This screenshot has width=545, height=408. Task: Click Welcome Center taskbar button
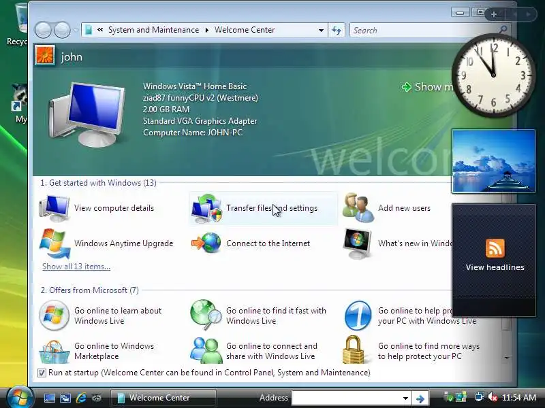click(163, 398)
